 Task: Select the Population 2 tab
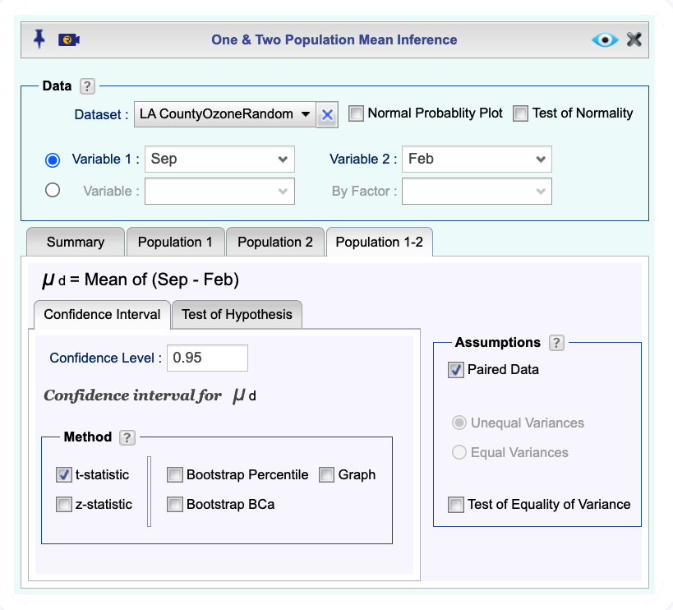tap(275, 243)
